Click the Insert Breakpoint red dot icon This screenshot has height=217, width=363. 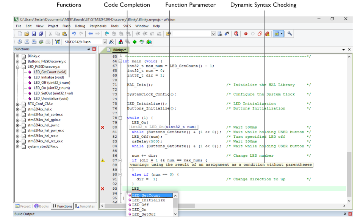tap(246, 34)
